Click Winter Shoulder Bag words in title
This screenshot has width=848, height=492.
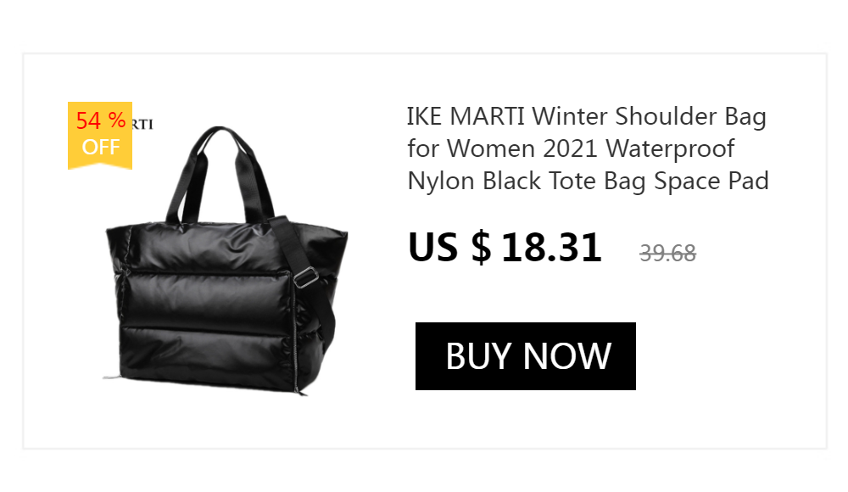649,117
